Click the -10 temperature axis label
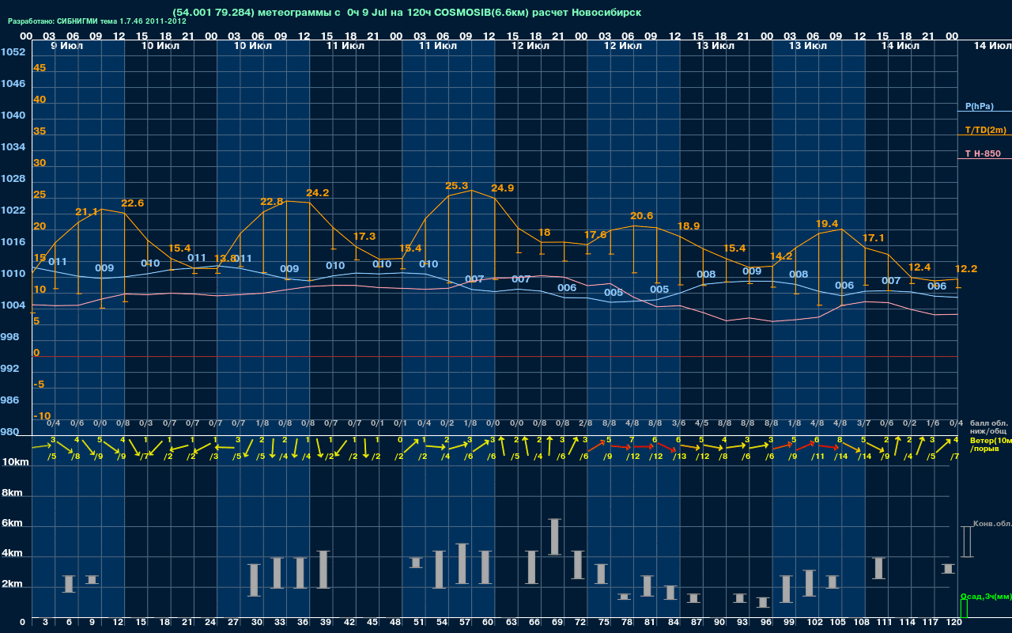This screenshot has height=633, width=1012. pyautogui.click(x=42, y=416)
